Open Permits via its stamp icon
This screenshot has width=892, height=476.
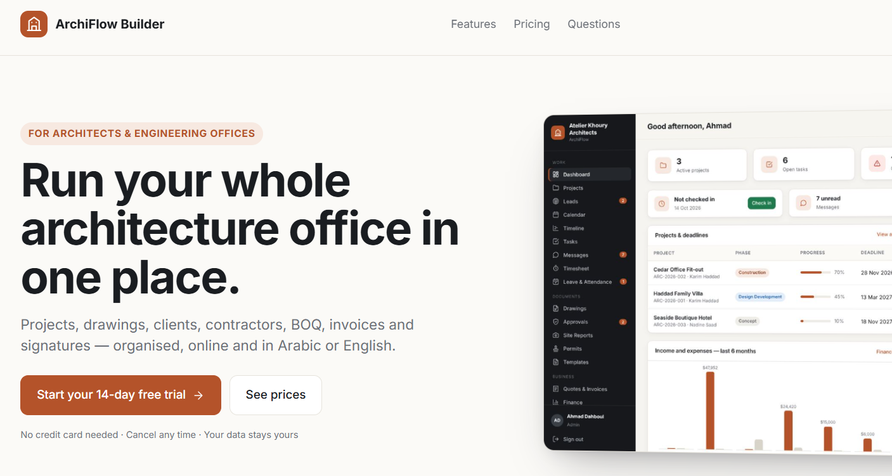(x=556, y=349)
